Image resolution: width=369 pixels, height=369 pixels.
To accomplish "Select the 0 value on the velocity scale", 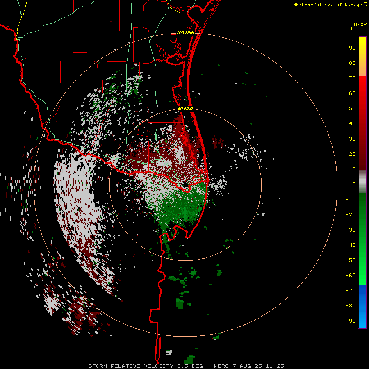I will point(354,184).
